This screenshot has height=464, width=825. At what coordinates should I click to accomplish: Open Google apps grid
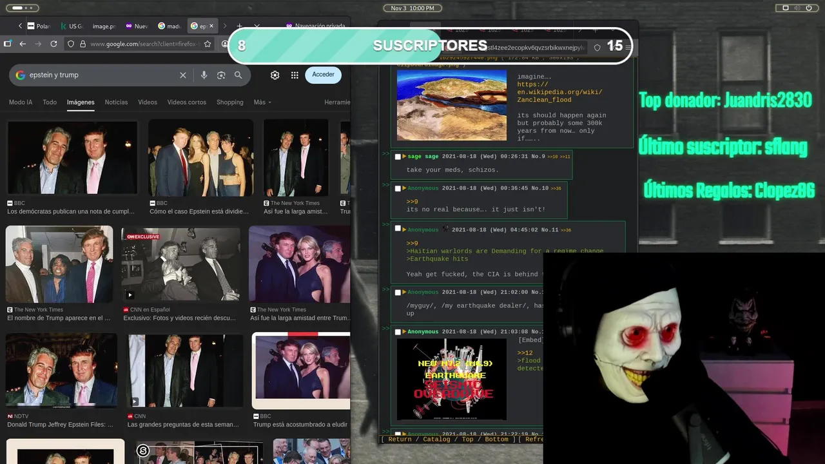pyautogui.click(x=295, y=75)
